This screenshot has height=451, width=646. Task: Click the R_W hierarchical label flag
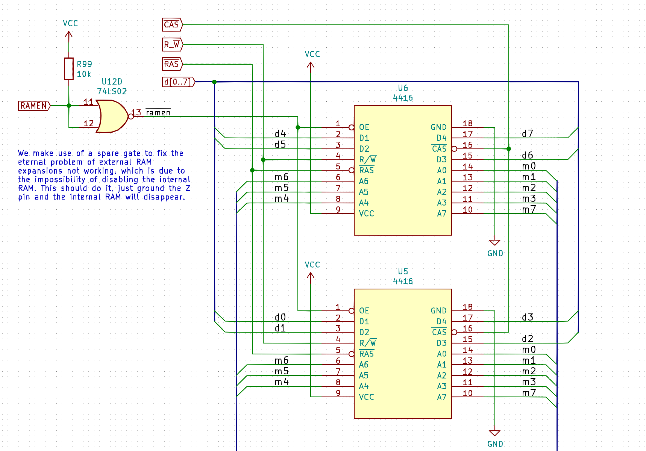click(x=172, y=45)
